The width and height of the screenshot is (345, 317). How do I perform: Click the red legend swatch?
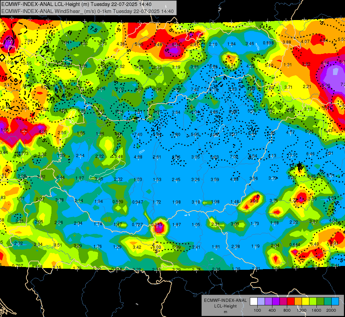[291, 302]
